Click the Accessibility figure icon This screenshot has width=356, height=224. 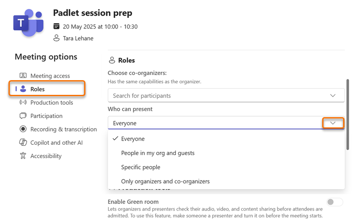coord(23,156)
